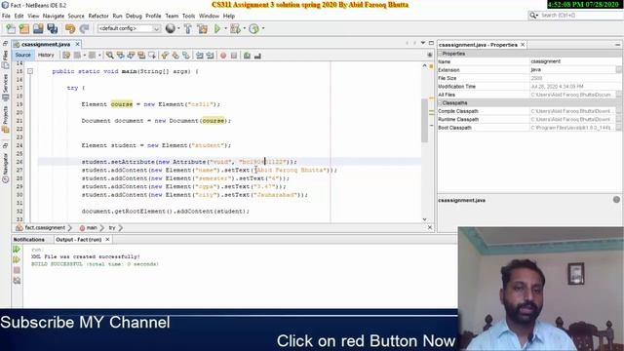624x351 pixels.
Task: Open the Profile Project dropdown arrow
Action: tap(263, 28)
